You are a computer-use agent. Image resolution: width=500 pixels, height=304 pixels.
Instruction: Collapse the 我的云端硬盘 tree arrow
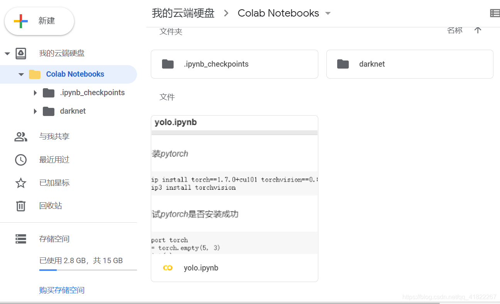[x=7, y=54]
